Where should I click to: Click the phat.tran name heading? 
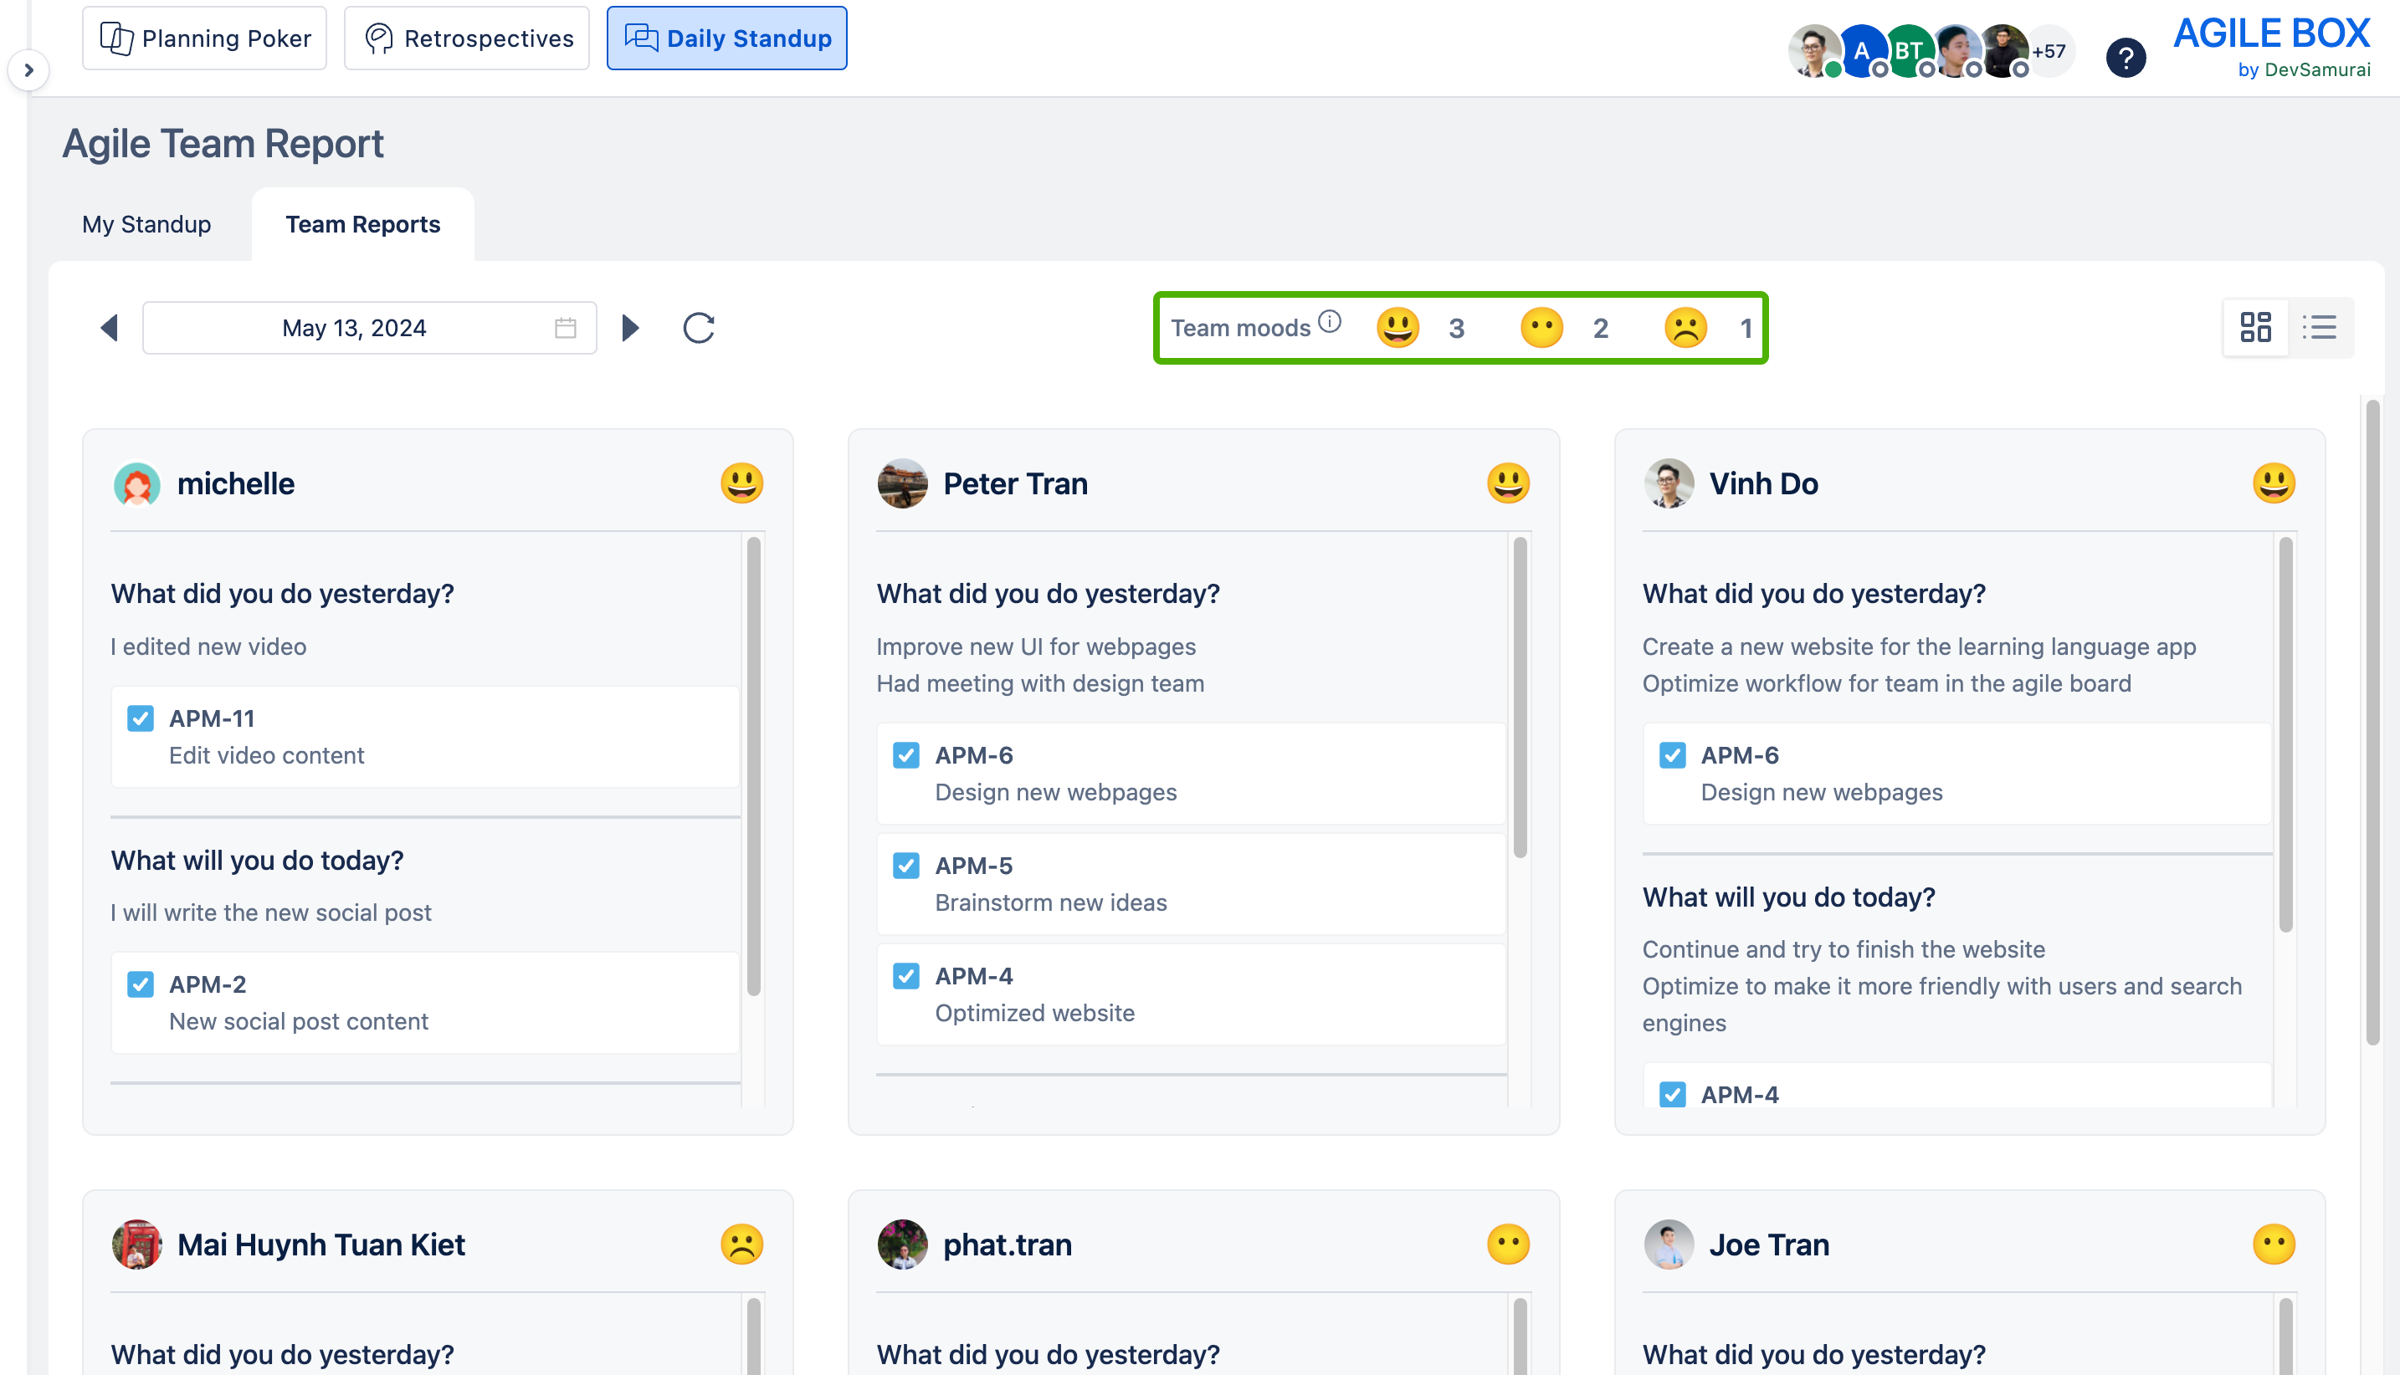pos(1008,1245)
